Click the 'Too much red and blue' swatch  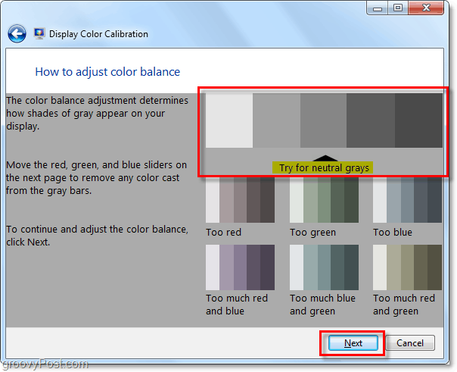pyautogui.click(x=240, y=267)
